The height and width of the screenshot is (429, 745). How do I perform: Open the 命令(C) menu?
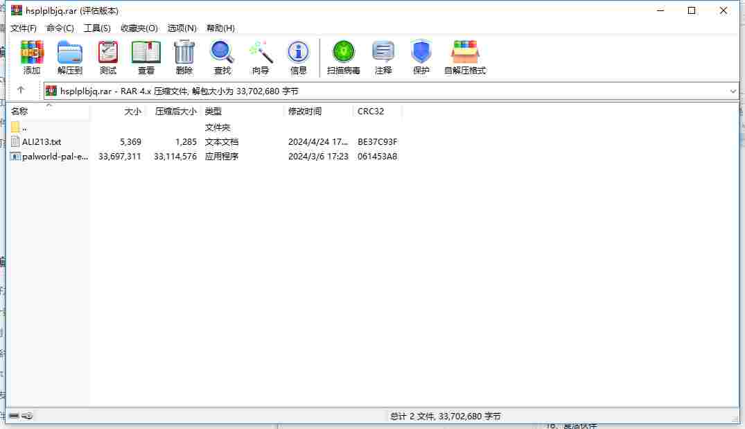click(x=60, y=28)
